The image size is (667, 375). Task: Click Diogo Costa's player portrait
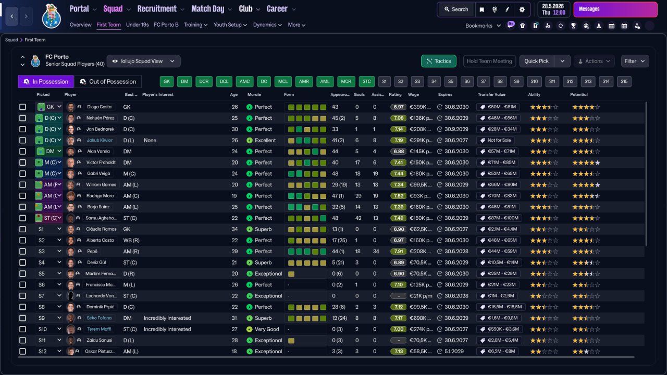pos(70,107)
